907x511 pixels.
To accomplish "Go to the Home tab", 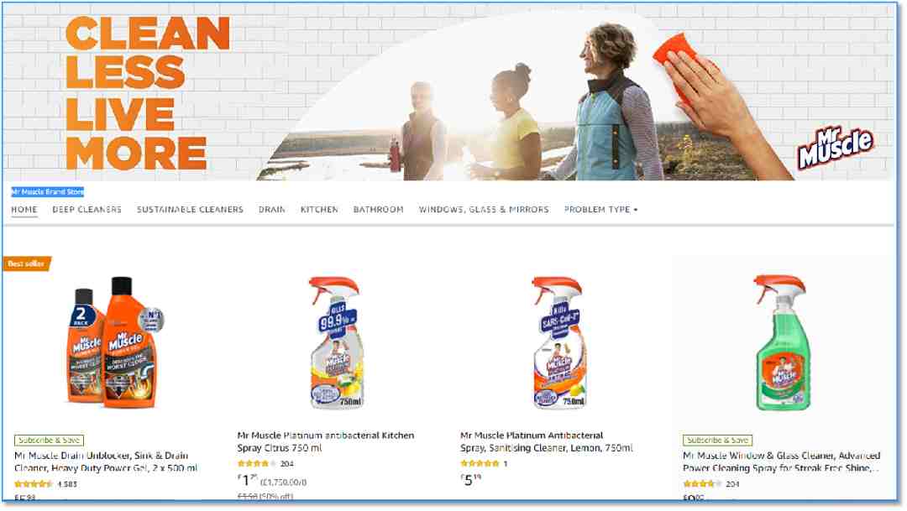I will [x=24, y=209].
